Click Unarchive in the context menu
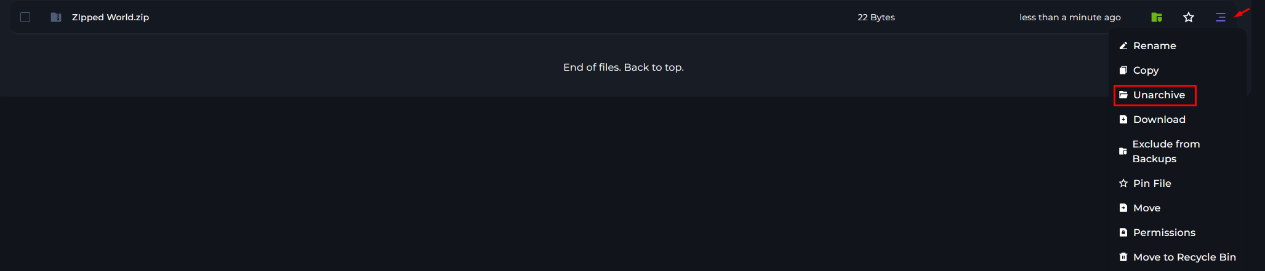The height and width of the screenshot is (271, 1265). 1159,95
